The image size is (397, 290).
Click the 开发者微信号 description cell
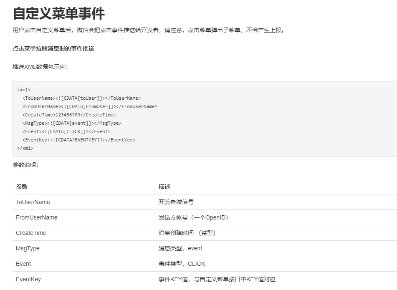point(176,202)
